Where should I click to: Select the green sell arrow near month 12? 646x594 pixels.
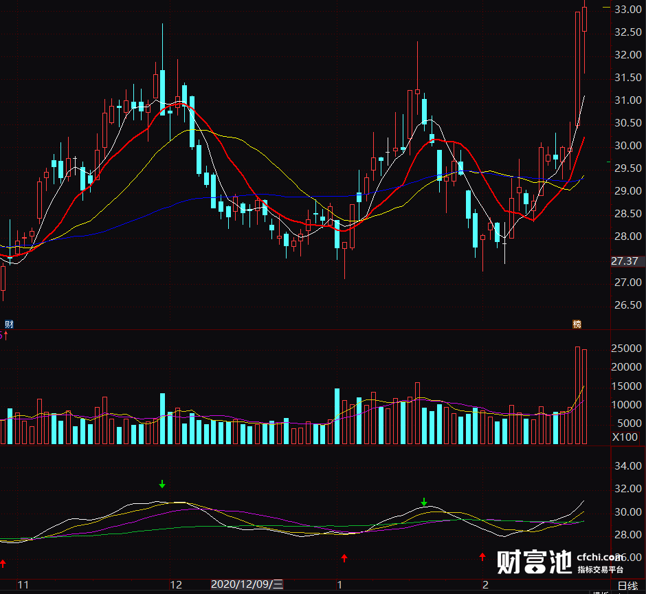tap(162, 484)
